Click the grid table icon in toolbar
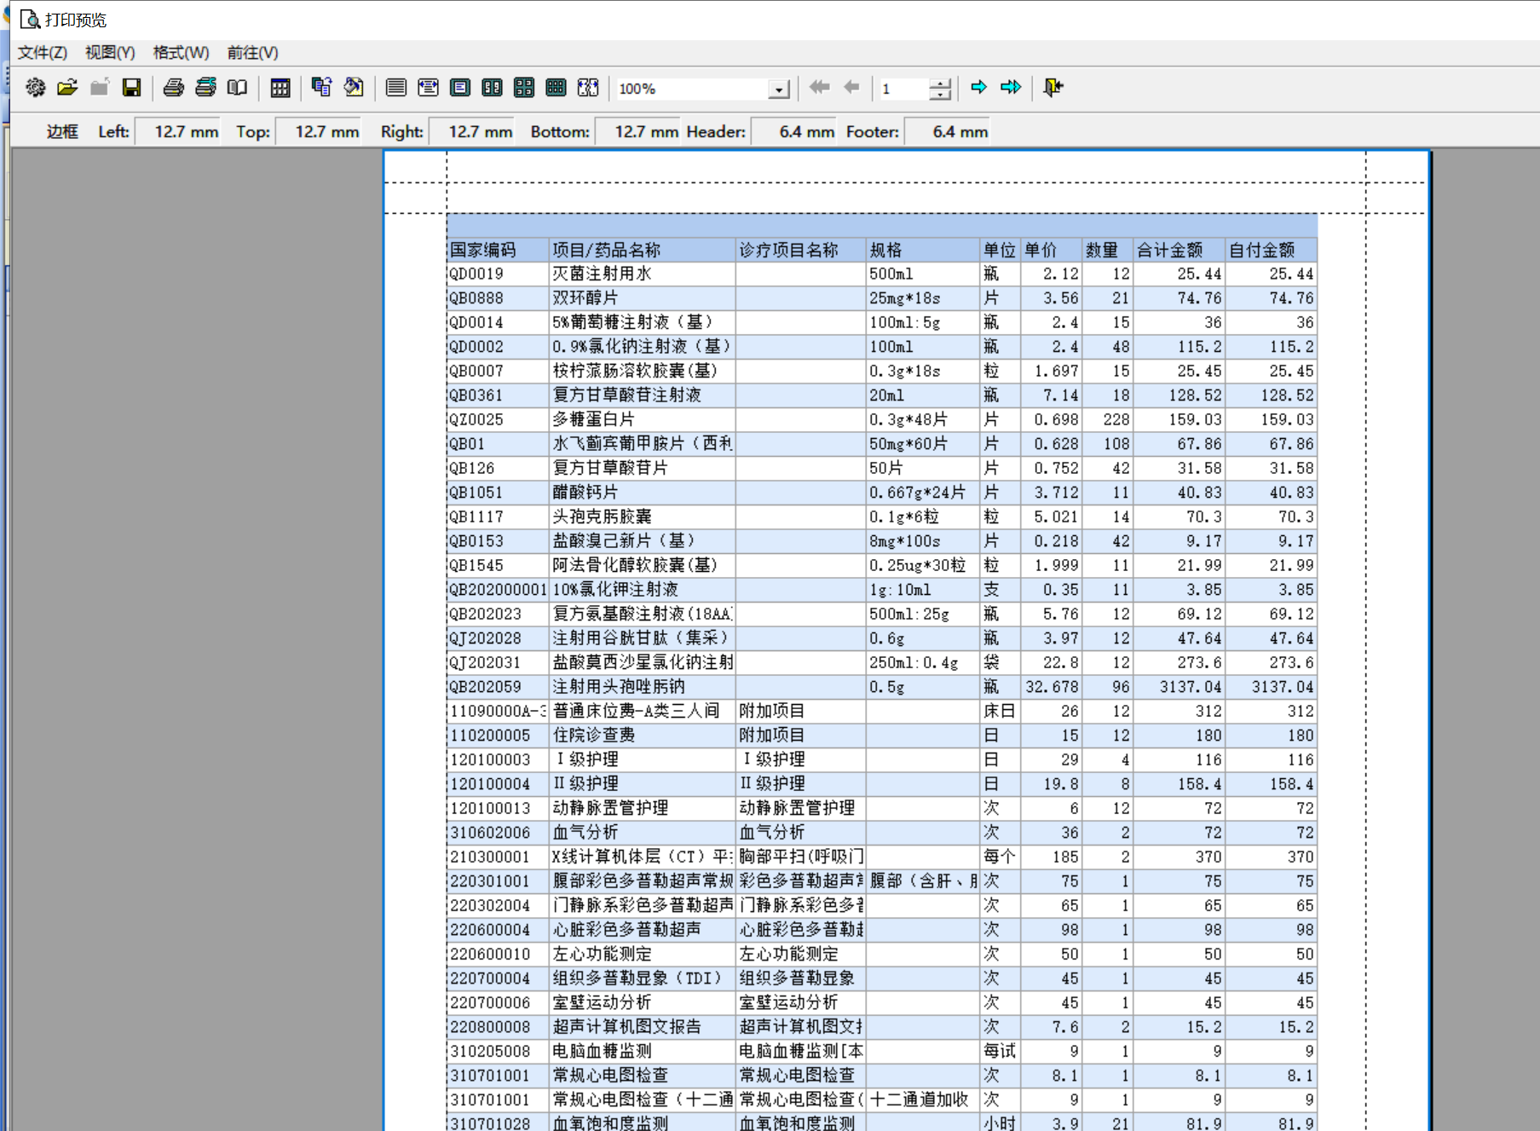This screenshot has height=1131, width=1540. (280, 88)
